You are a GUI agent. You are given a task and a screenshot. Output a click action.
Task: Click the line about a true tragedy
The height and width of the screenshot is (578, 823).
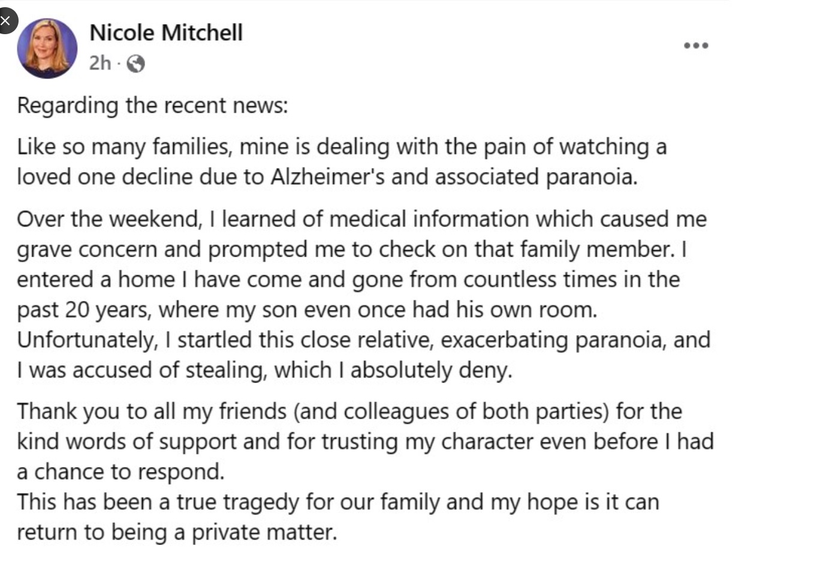336,502
